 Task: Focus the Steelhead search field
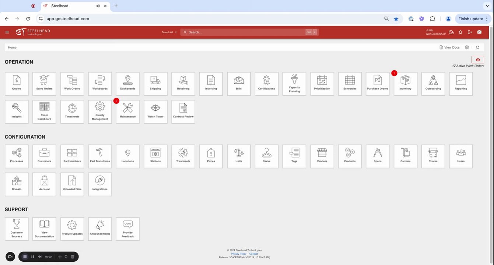click(249, 32)
